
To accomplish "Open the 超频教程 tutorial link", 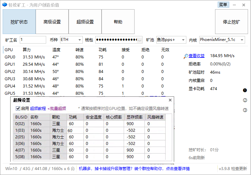I will click(38, 108).
